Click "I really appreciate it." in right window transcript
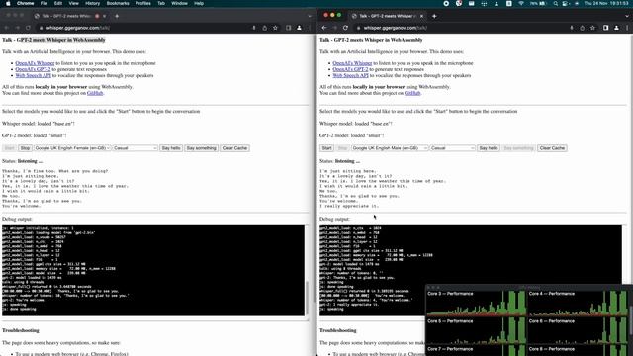633x356 pixels. click(349, 206)
